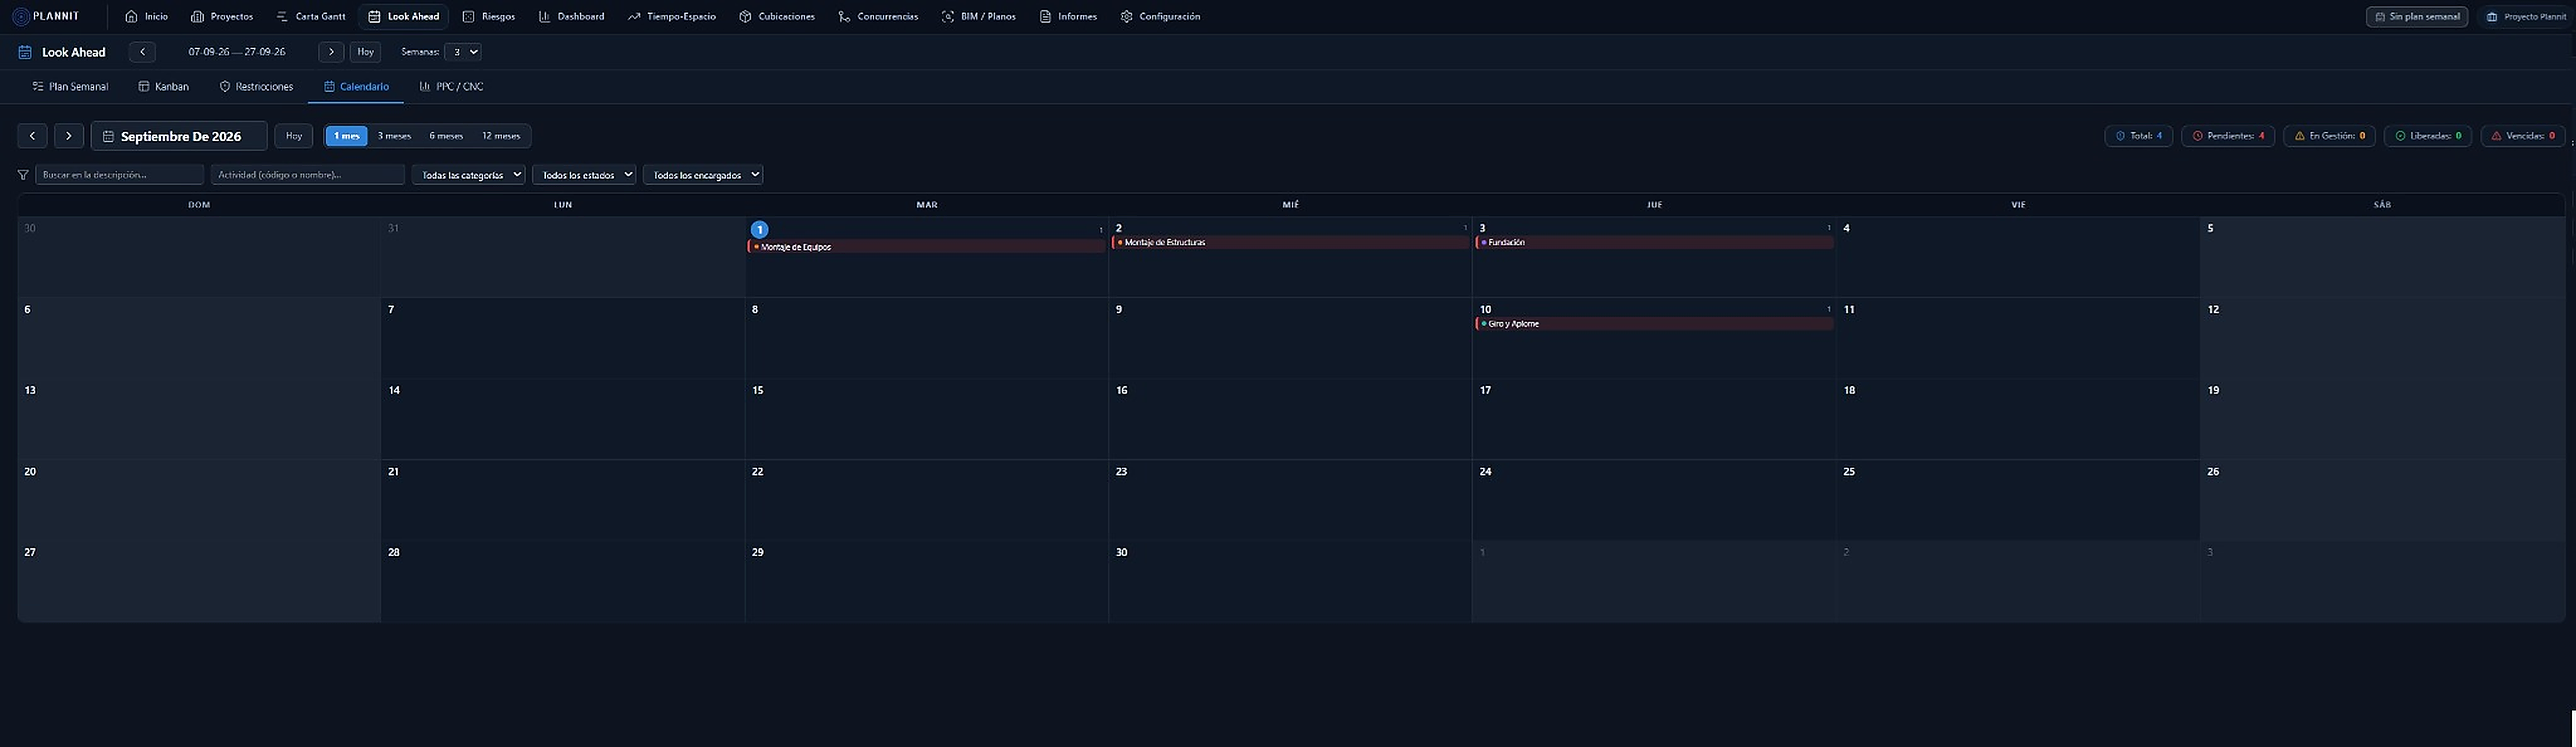Viewport: 2576px width, 747px height.
Task: Switch to the Plan Semanal tab
Action: click(70, 87)
